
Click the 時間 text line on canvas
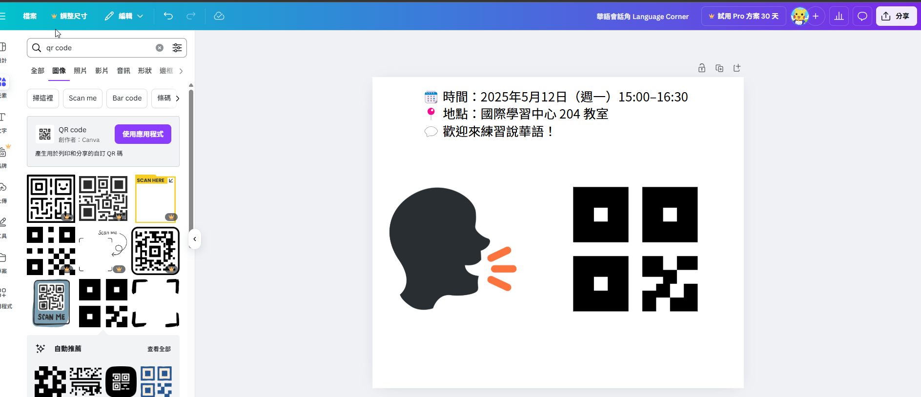tap(556, 97)
